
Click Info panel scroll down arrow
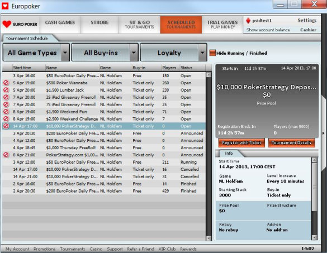(314, 237)
